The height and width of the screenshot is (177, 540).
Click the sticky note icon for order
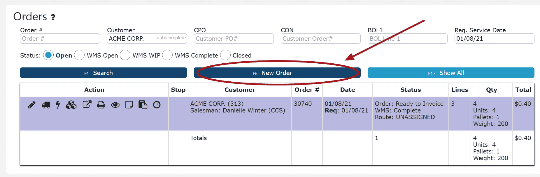click(129, 105)
